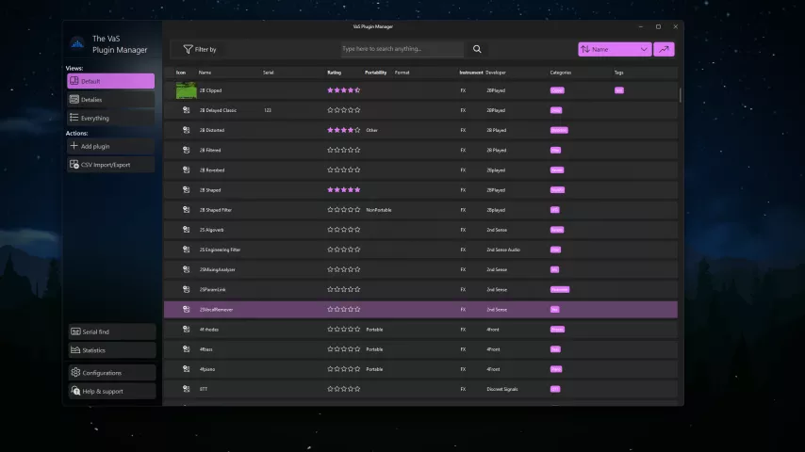
Task: Click the plugin icon of 2B Shaped Filter
Action: tap(187, 210)
